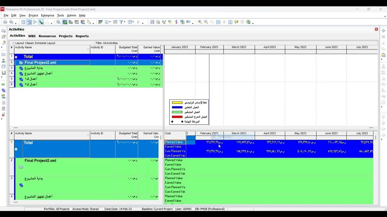Open dropdown arrow next to Filter icon
Viewport: 387px width, 217px height.
tap(125, 22)
